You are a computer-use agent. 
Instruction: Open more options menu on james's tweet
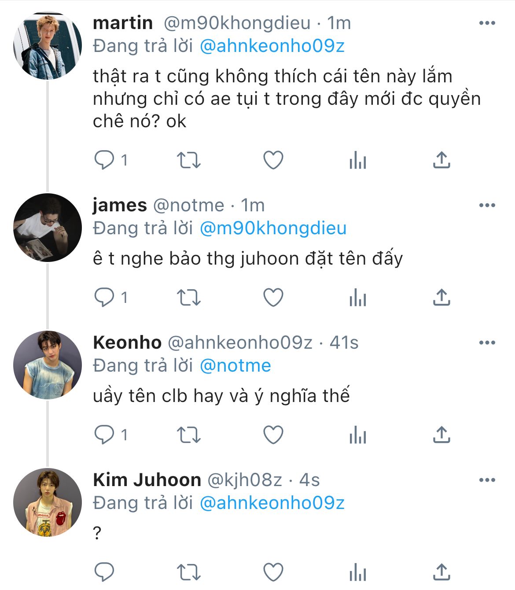point(487,205)
